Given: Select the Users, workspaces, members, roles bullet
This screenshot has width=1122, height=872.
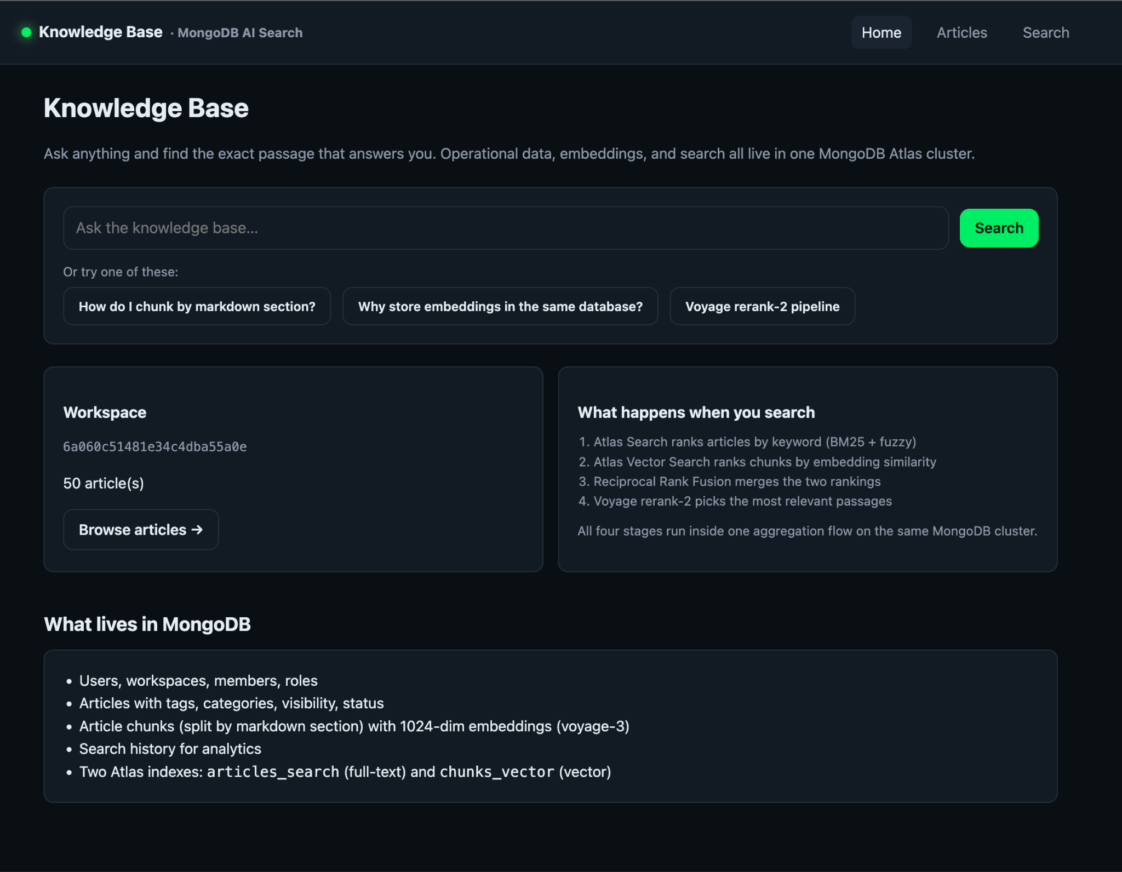Looking at the screenshot, I should point(198,681).
